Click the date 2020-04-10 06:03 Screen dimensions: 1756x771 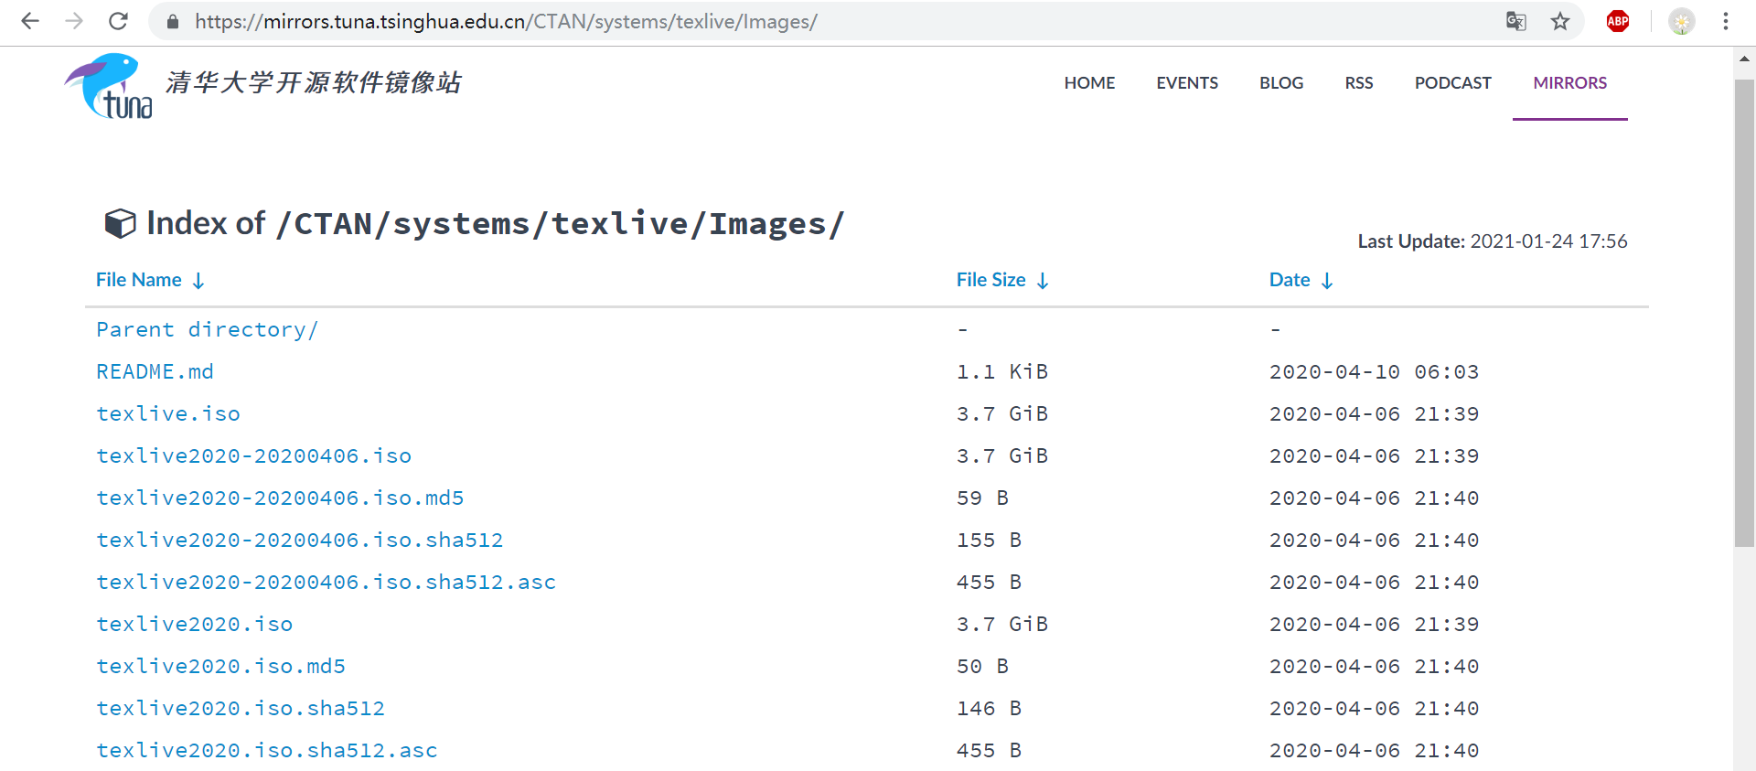[x=1374, y=371]
